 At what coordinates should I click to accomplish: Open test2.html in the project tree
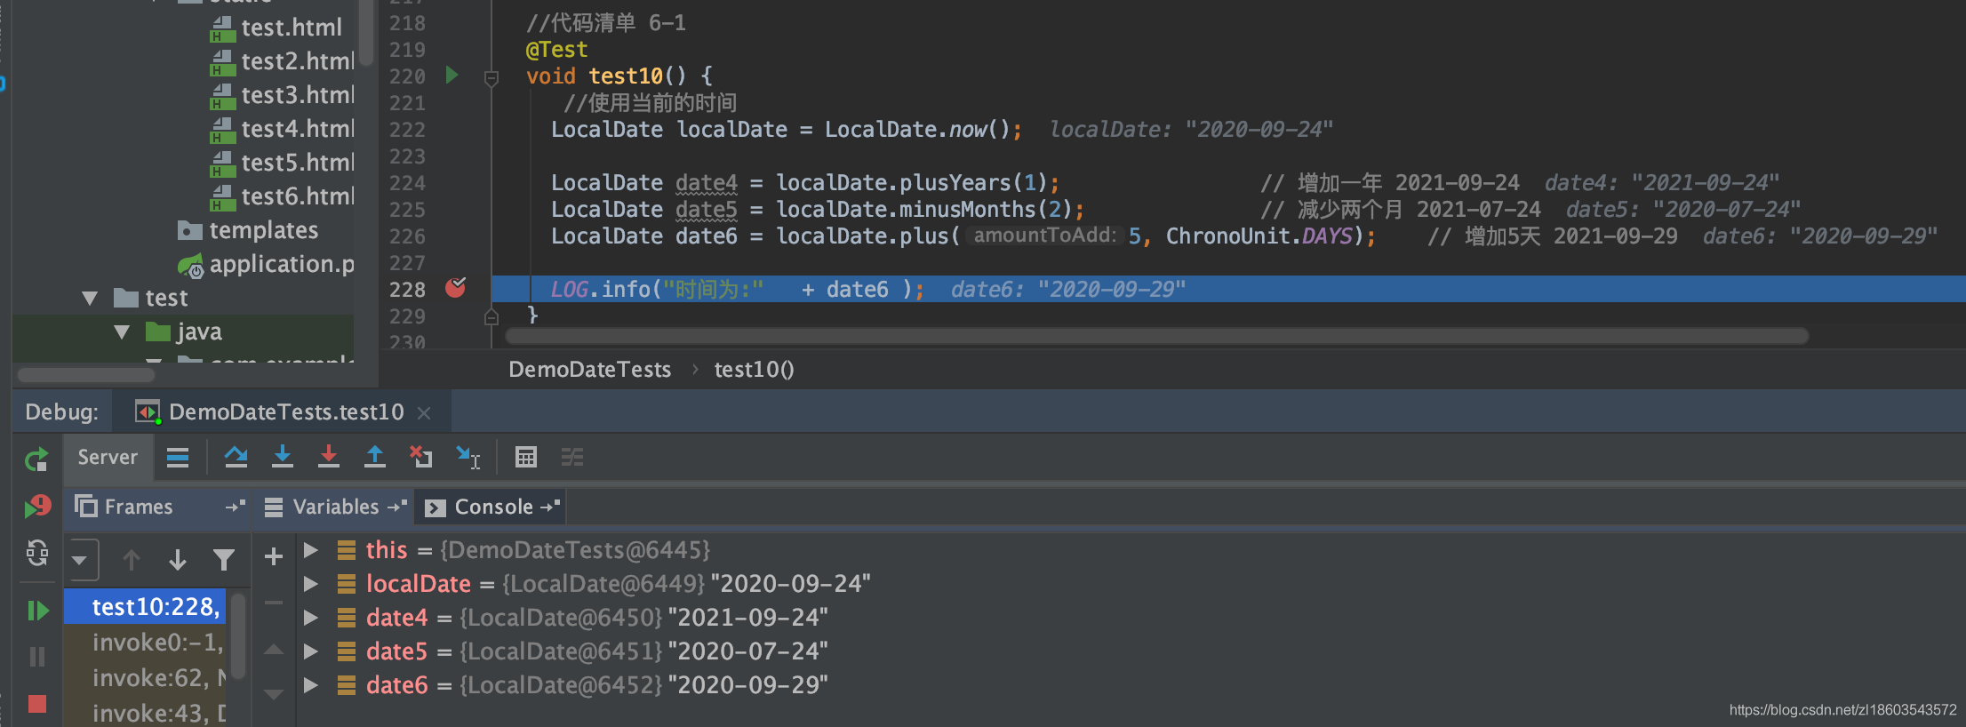click(x=297, y=61)
